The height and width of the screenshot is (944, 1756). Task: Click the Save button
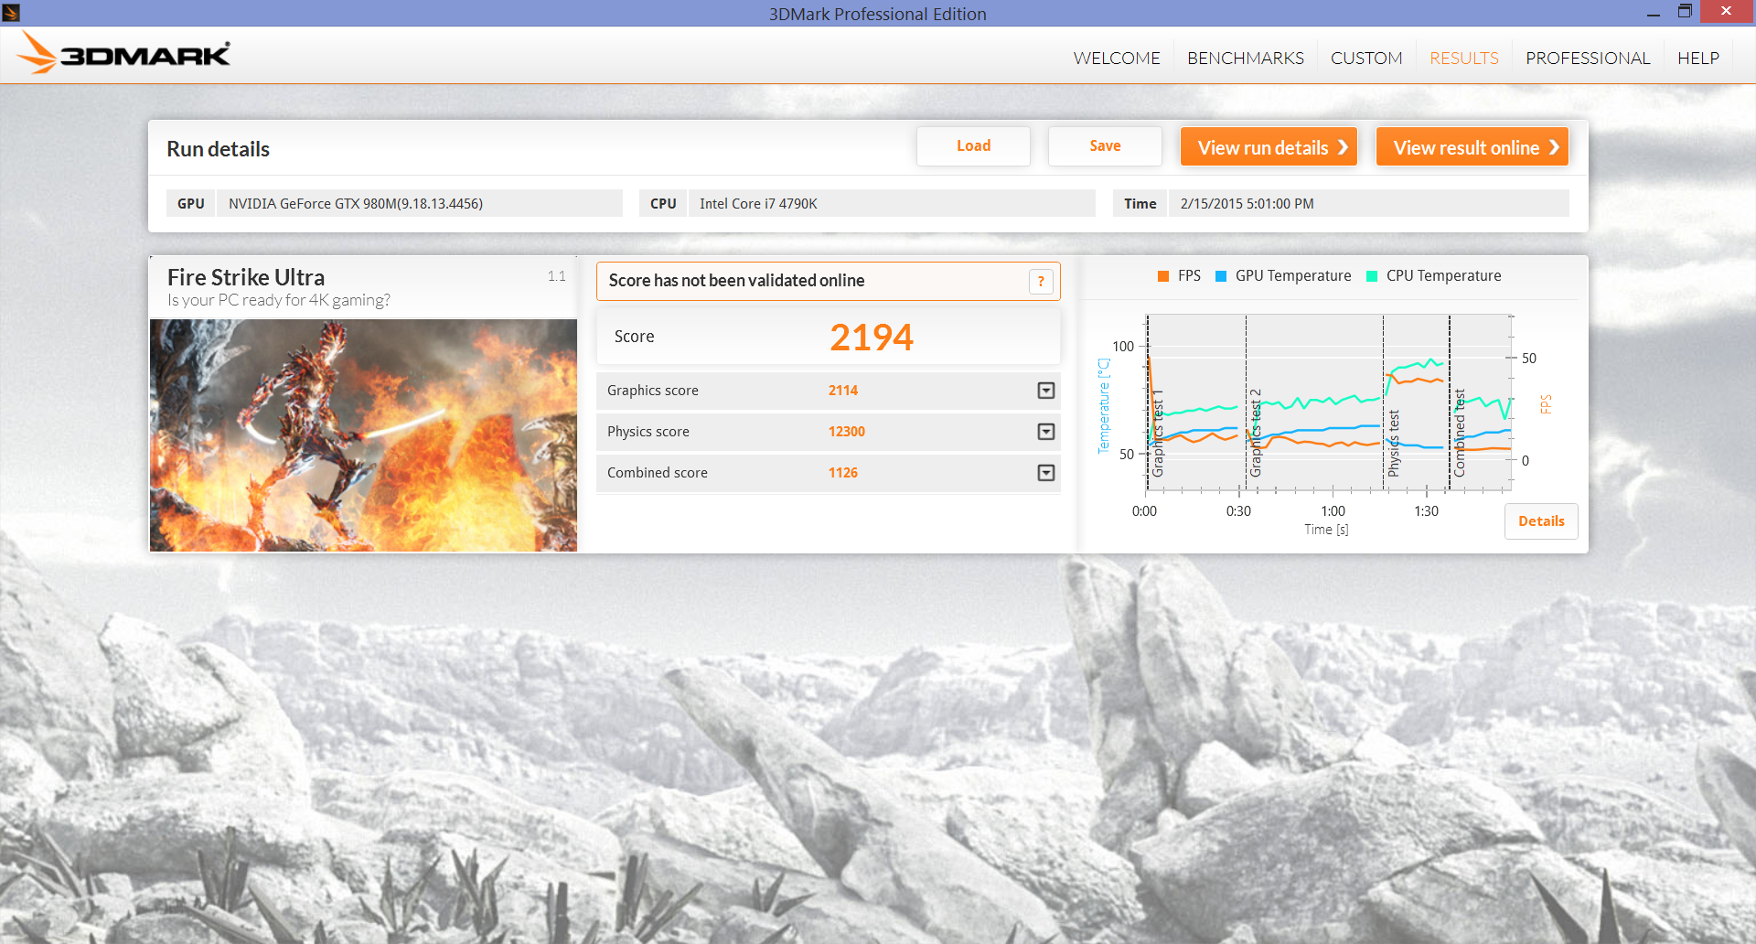pyautogui.click(x=1105, y=146)
